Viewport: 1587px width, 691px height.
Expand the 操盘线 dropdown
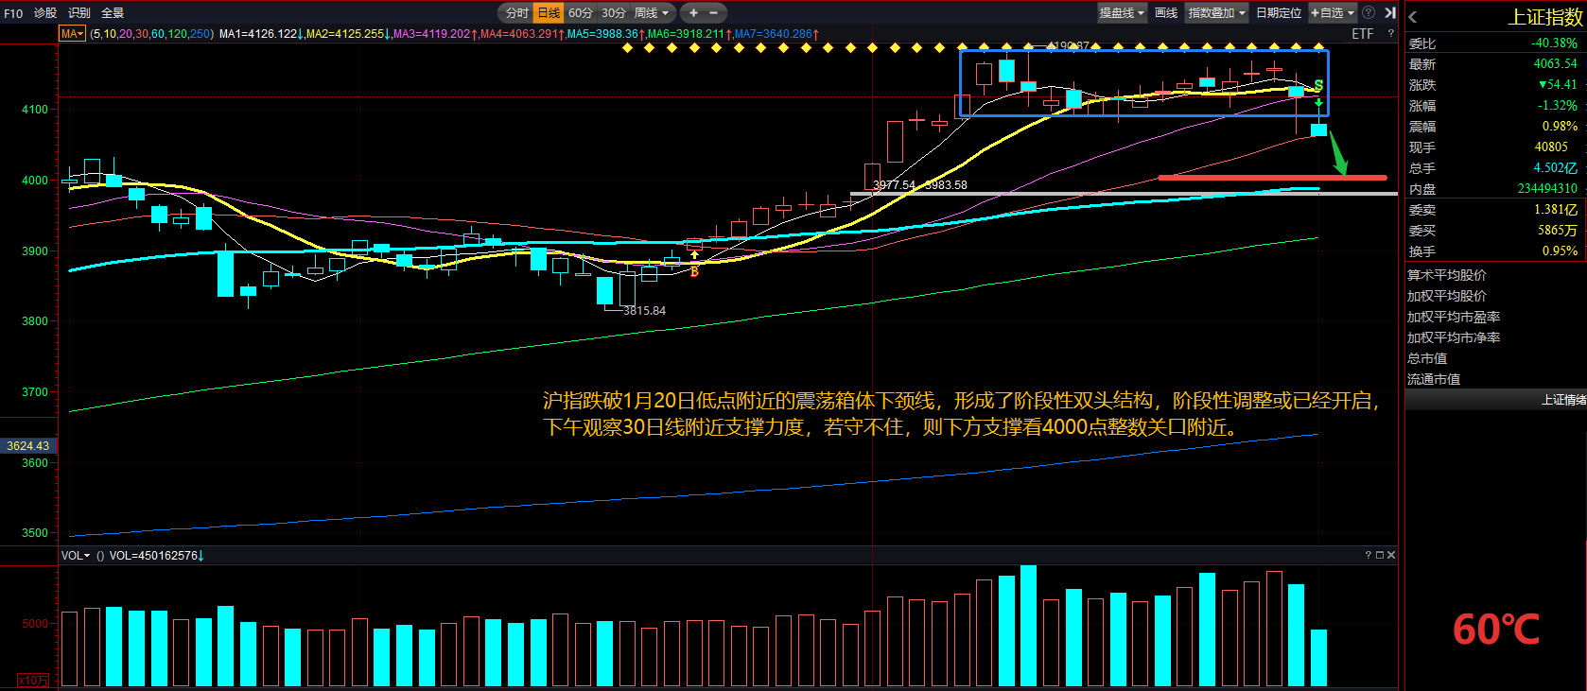pyautogui.click(x=1122, y=12)
